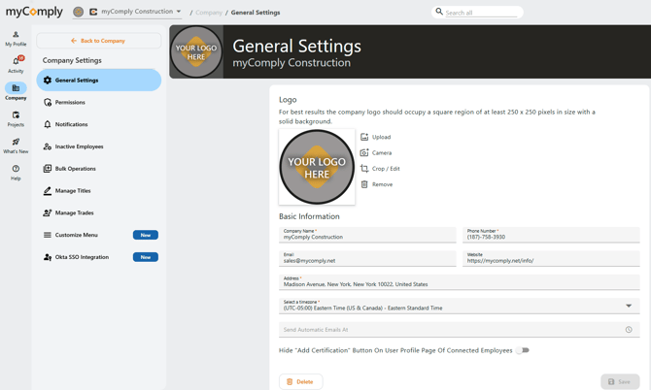Open the Okta SSO Integration item
Image resolution: width=651 pixels, height=390 pixels.
click(99, 257)
